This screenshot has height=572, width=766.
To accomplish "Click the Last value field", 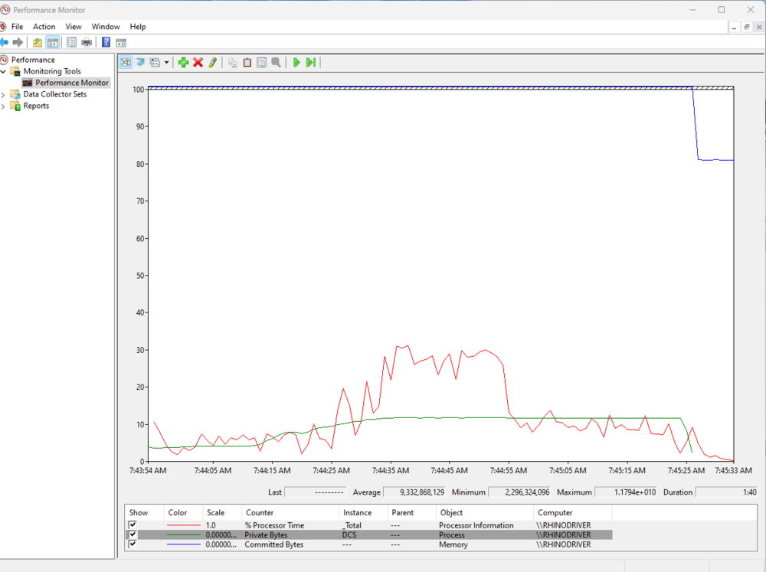I will 315,492.
